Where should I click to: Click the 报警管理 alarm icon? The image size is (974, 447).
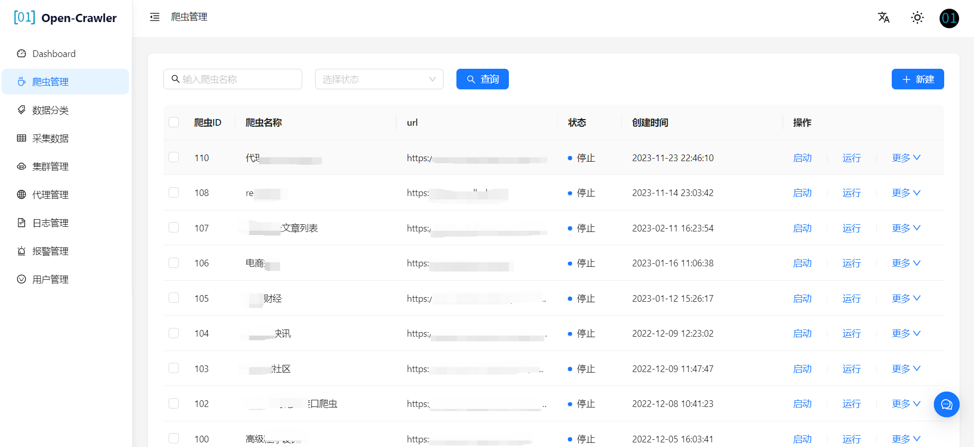point(22,251)
